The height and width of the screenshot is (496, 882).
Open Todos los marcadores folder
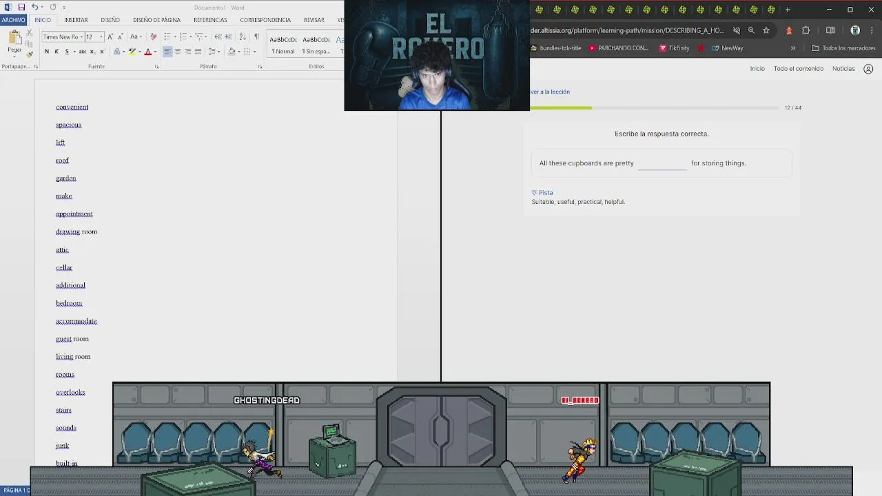click(x=843, y=48)
